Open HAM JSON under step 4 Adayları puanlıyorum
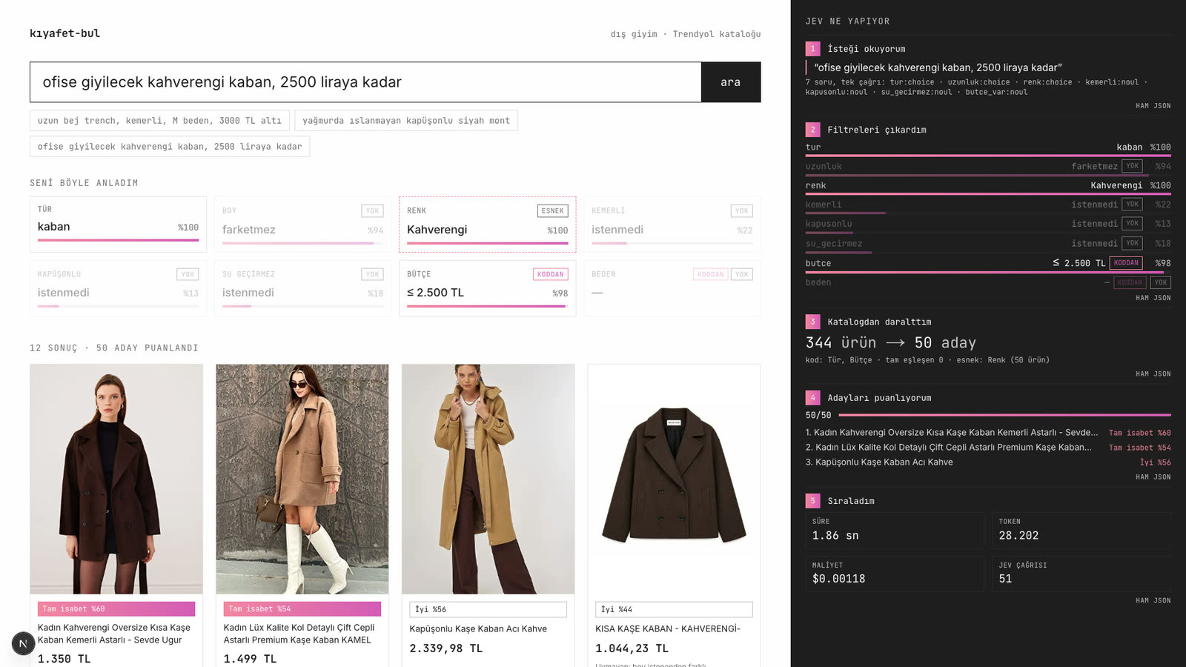Viewport: 1186px width, 667px height. click(x=1153, y=477)
